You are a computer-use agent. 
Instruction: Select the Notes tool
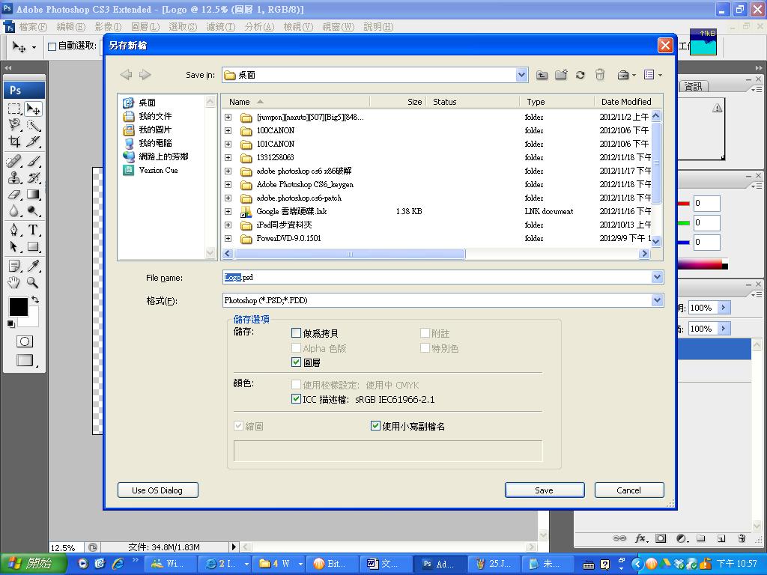pyautogui.click(x=15, y=266)
